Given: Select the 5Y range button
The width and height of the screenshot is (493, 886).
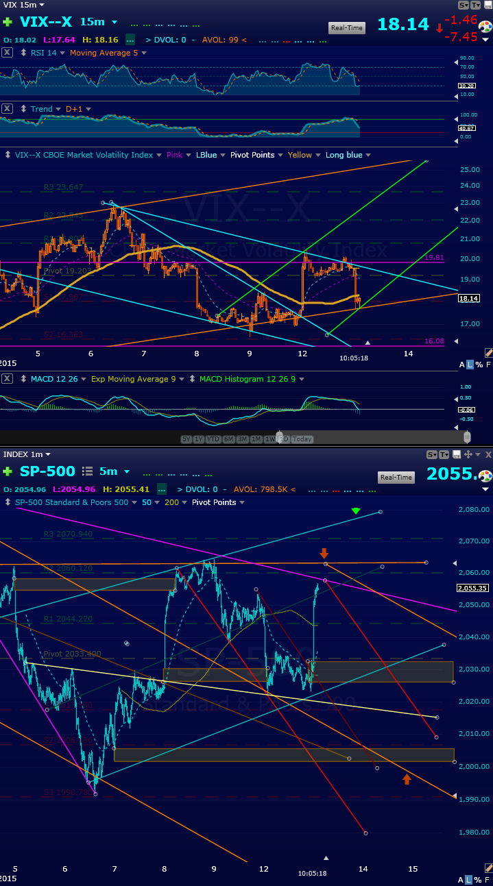Looking at the screenshot, I should 187,439.
